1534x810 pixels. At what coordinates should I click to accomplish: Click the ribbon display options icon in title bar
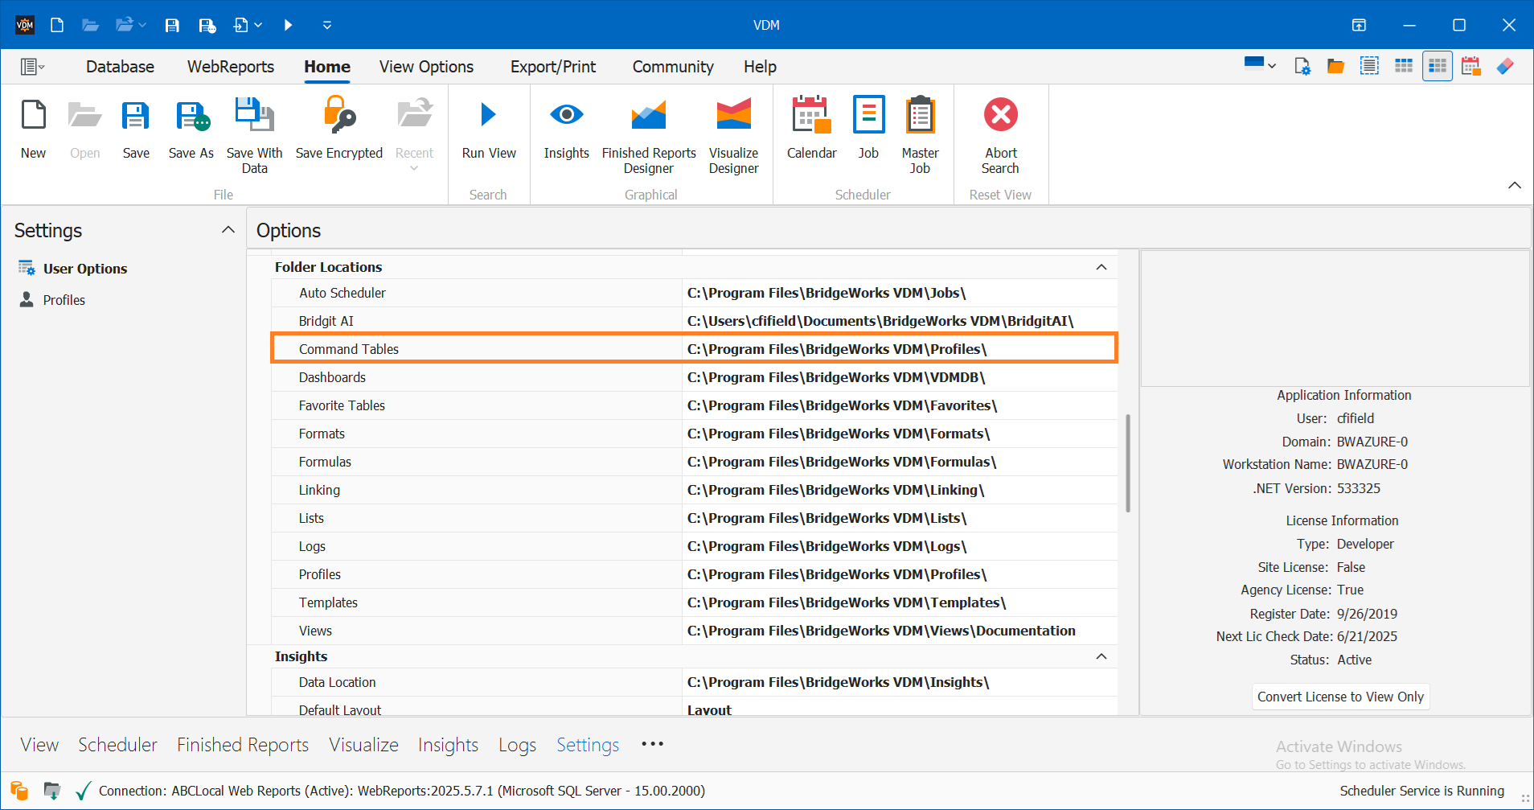(x=1359, y=25)
